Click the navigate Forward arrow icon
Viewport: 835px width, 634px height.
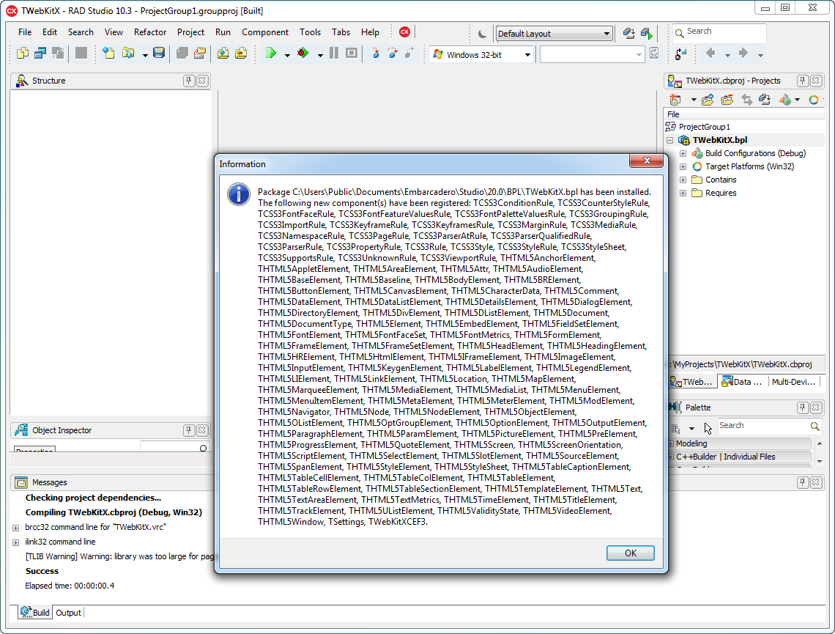coord(743,54)
